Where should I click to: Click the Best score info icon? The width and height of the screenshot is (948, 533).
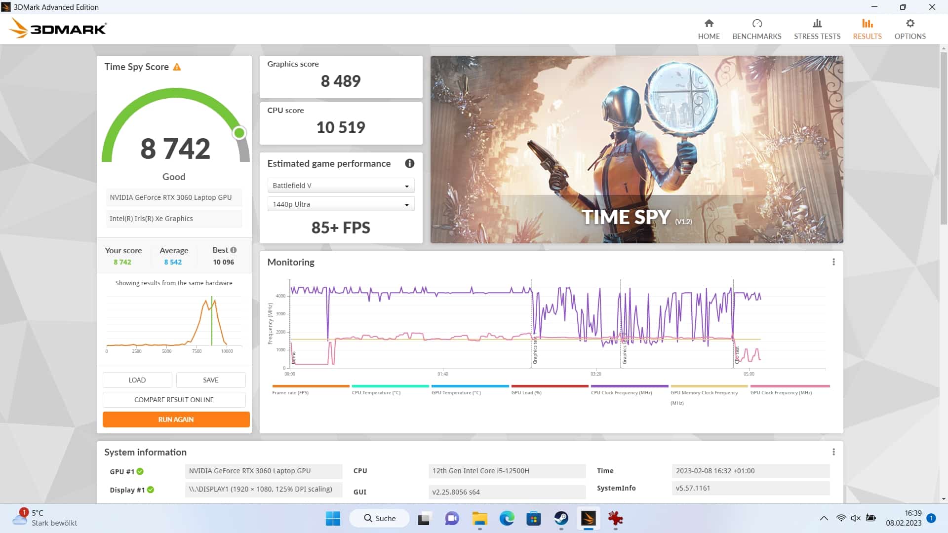click(234, 250)
